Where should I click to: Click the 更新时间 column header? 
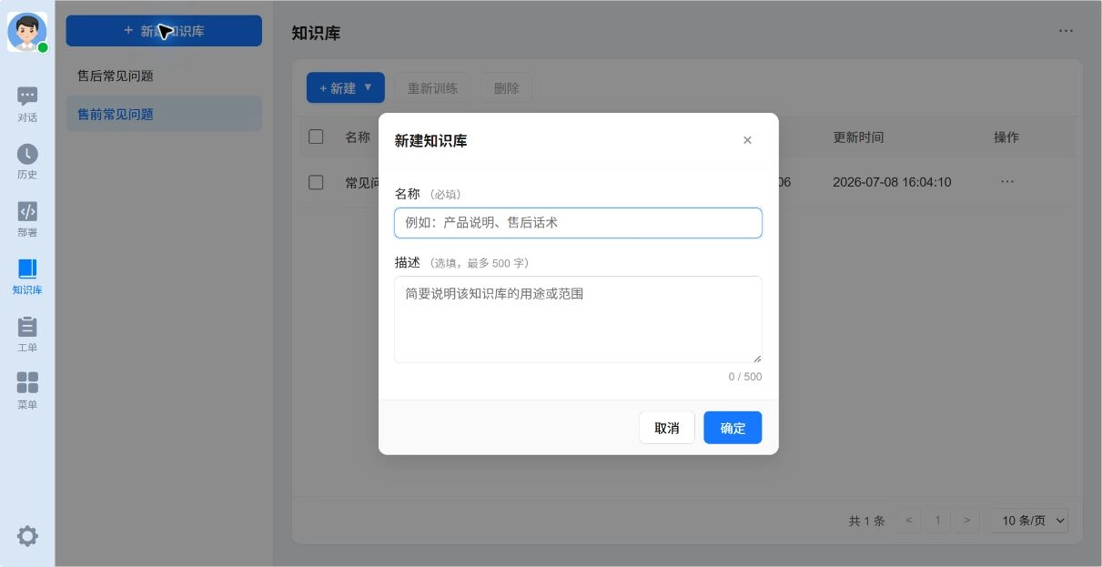[x=858, y=137]
